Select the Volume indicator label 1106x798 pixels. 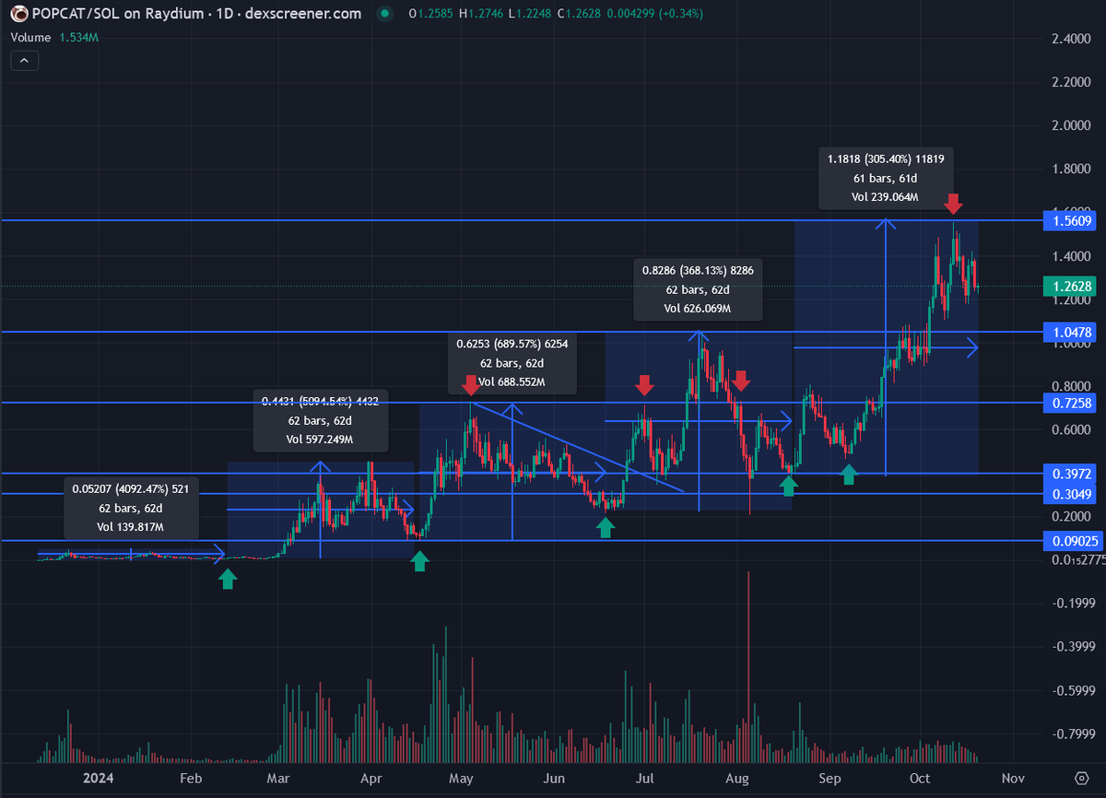click(x=31, y=38)
